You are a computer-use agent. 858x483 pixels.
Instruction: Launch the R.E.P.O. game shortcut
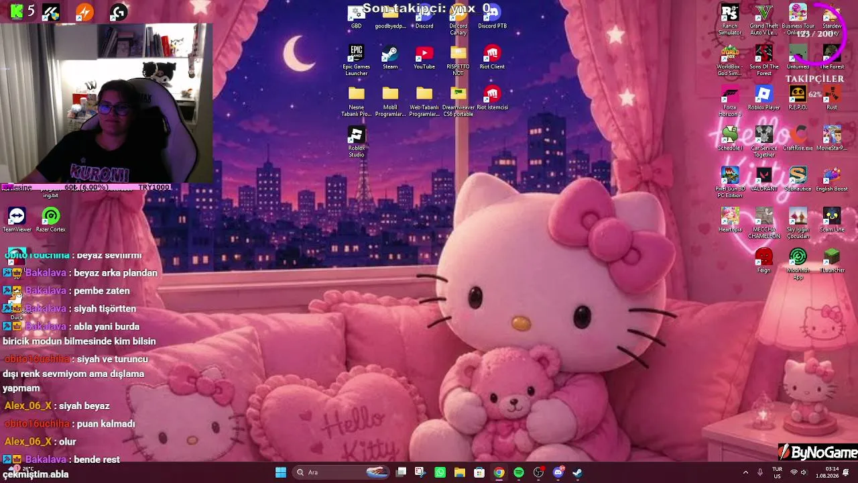(798, 98)
